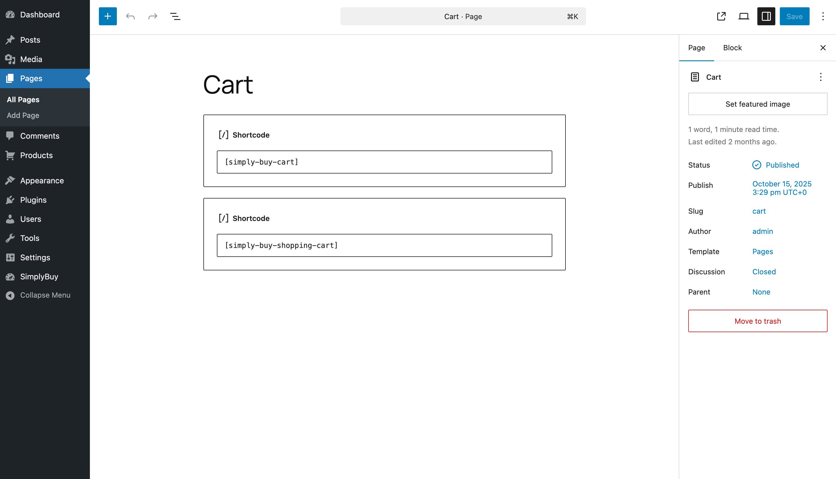
Task: Change Discussion setting from Closed
Action: [764, 272]
